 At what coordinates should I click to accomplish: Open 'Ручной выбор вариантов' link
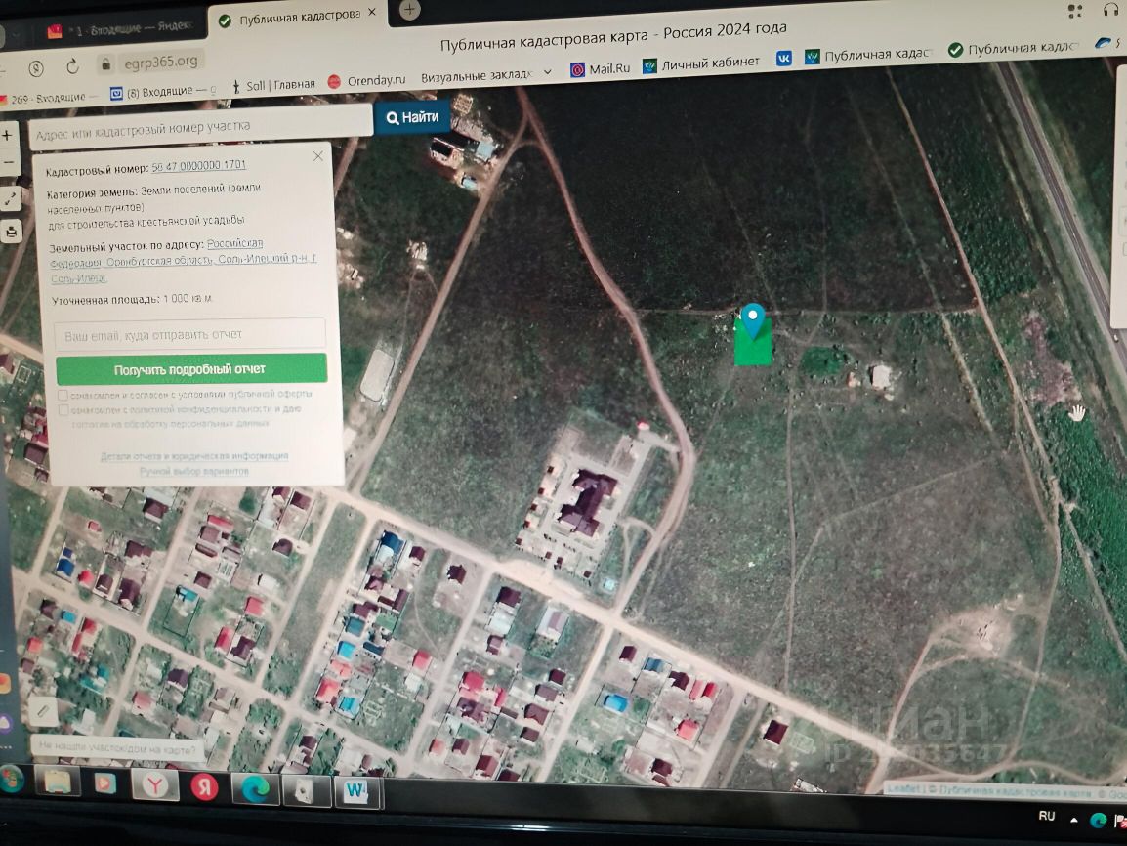(x=194, y=471)
